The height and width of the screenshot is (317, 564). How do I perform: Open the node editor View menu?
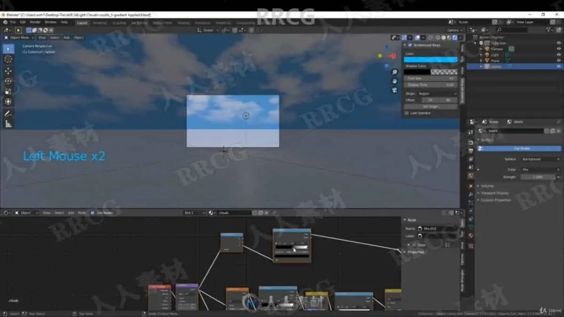(47, 213)
